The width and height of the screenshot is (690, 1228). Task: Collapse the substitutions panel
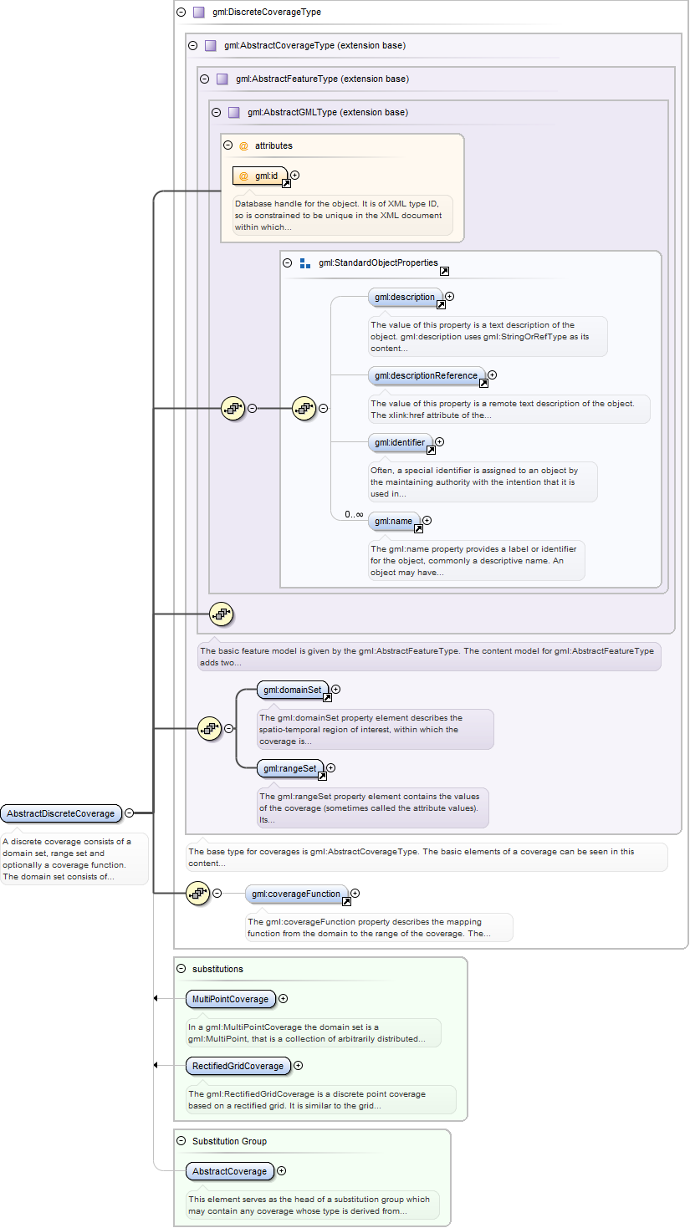pyautogui.click(x=181, y=969)
